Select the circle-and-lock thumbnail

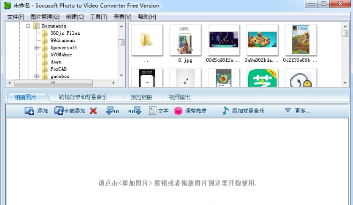301,78
